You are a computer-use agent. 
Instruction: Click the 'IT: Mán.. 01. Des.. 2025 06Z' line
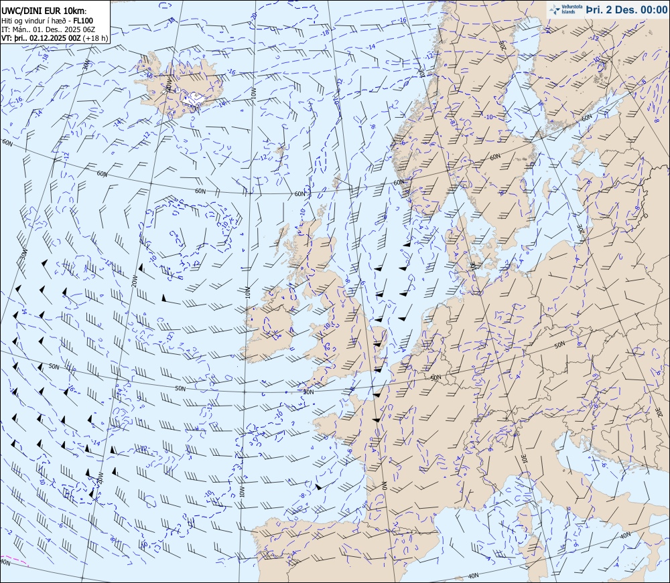[x=48, y=29]
